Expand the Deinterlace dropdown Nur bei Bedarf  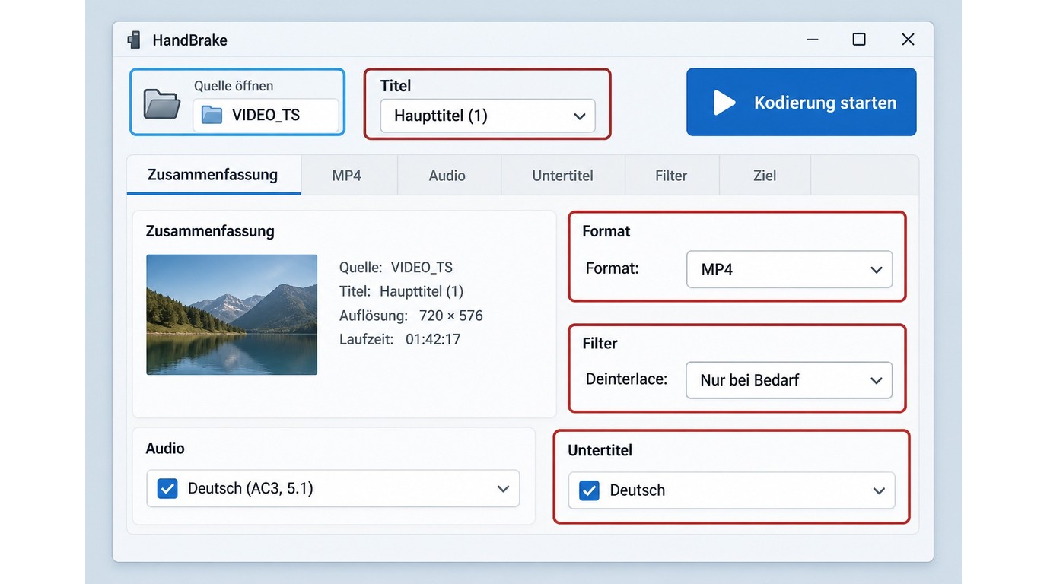pos(789,380)
